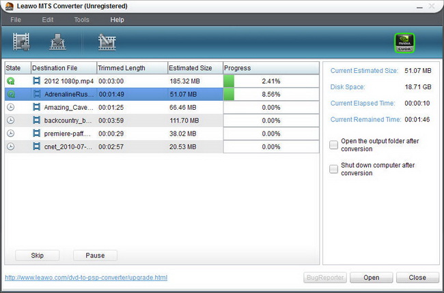Click estimated size 185.32 MB
The image size is (444, 293).
click(x=184, y=81)
